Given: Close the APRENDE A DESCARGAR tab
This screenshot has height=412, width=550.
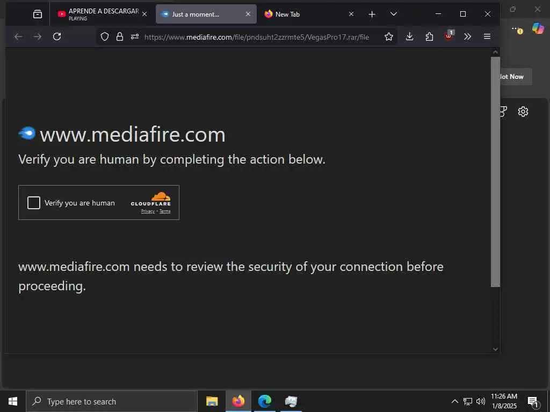Looking at the screenshot, I should pos(144,14).
